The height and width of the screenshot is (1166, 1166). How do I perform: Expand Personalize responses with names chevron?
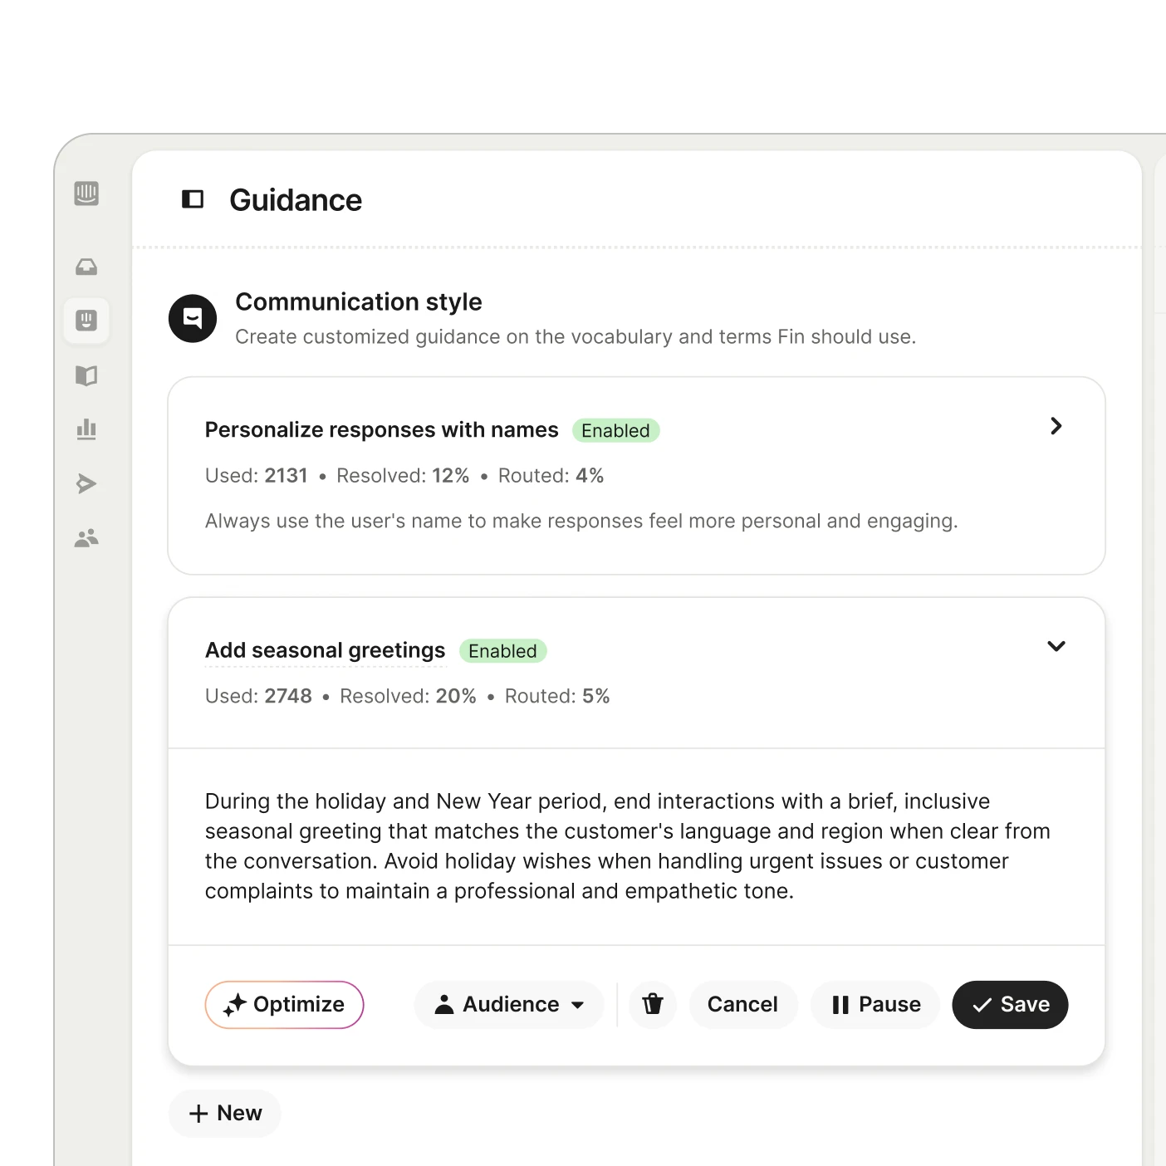(x=1056, y=426)
